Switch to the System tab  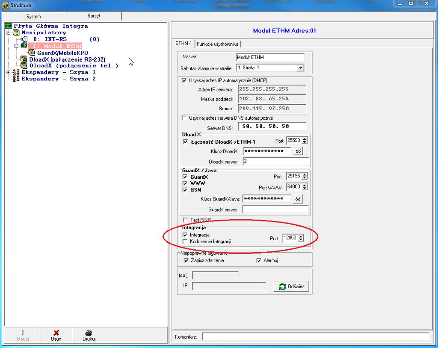coord(33,17)
